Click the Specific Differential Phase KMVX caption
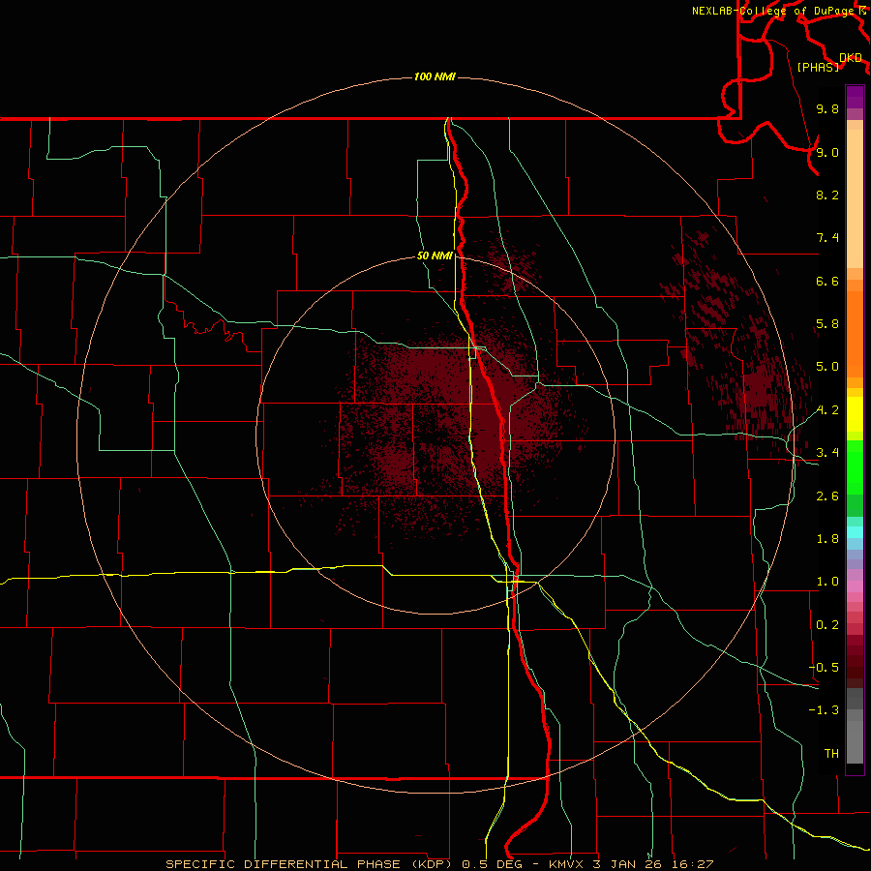 tap(439, 864)
